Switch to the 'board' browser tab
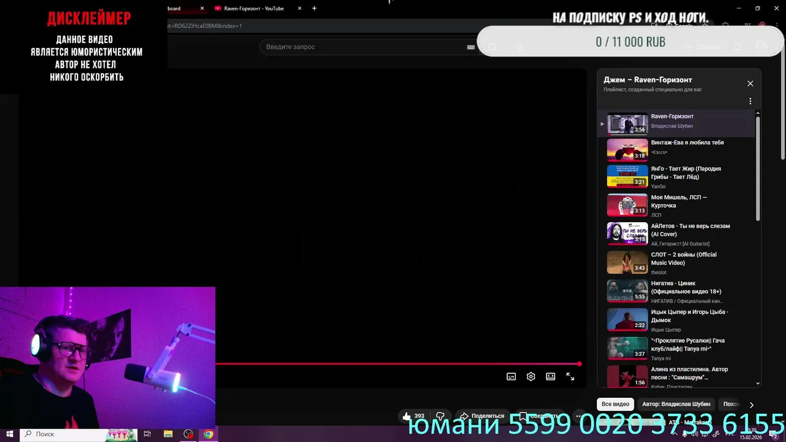The image size is (786, 442). 181,9
